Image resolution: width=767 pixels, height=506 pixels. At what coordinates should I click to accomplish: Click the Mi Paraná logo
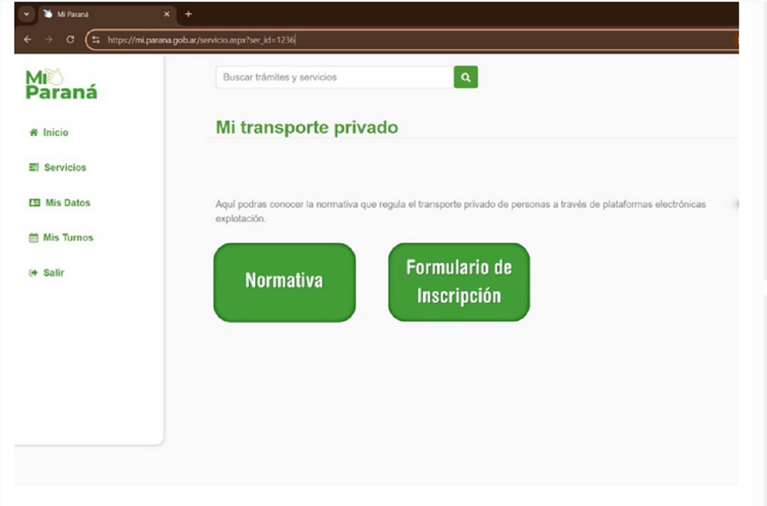tap(61, 85)
